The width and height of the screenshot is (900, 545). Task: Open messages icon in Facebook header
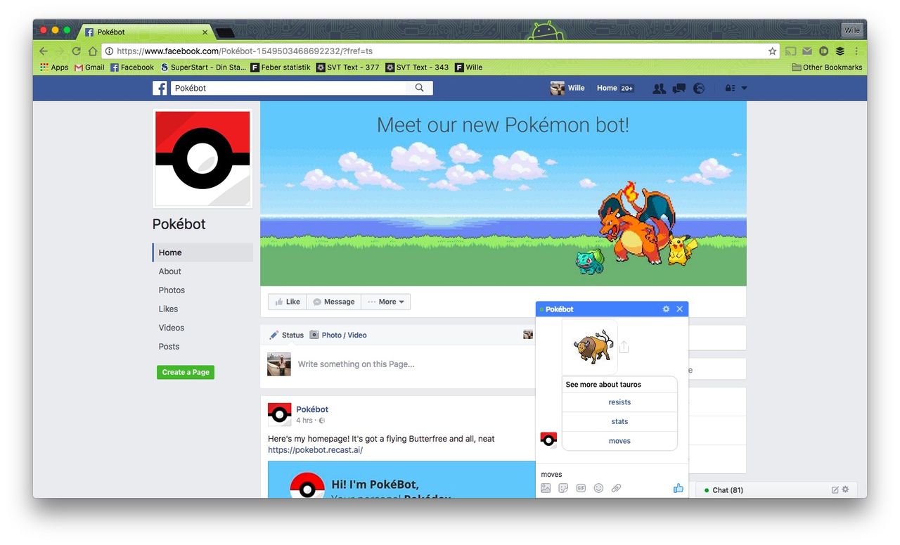[679, 89]
